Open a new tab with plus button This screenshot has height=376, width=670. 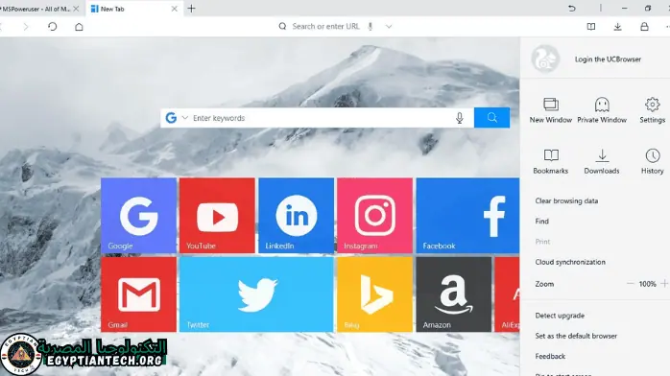tap(191, 9)
